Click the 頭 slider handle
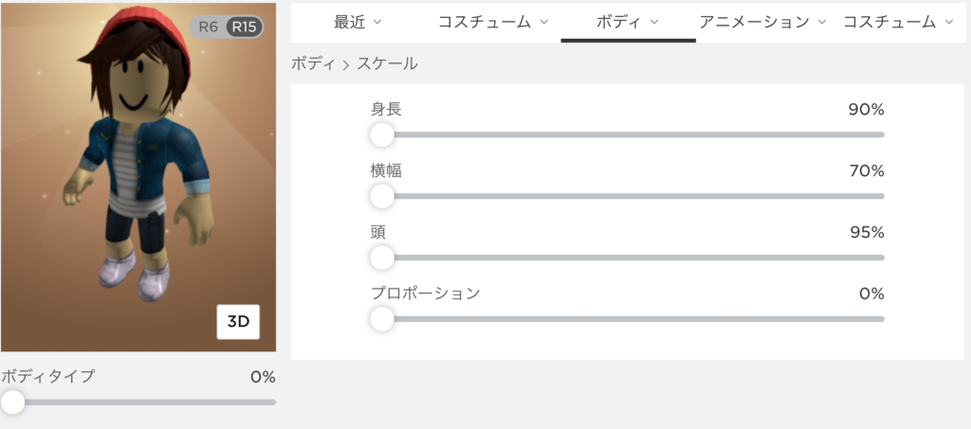 (x=382, y=258)
